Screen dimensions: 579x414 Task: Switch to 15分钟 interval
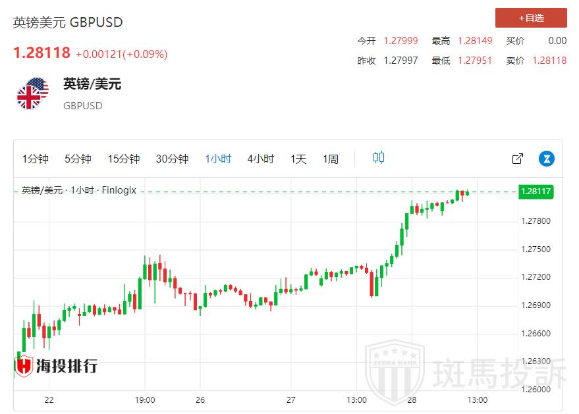(x=123, y=159)
